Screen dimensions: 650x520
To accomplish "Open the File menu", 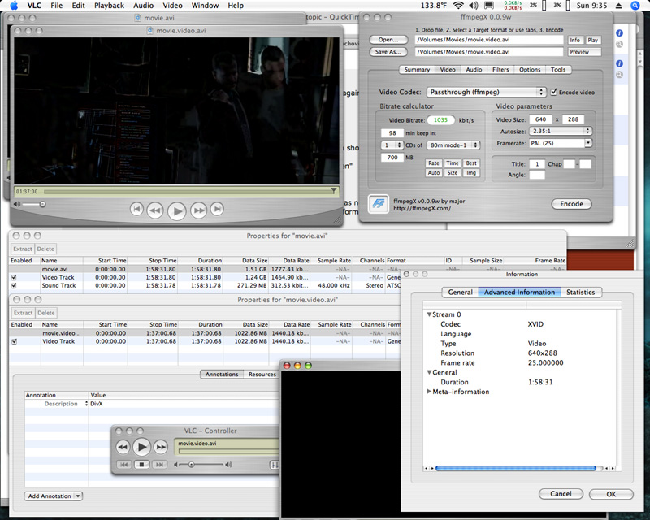I will [57, 6].
